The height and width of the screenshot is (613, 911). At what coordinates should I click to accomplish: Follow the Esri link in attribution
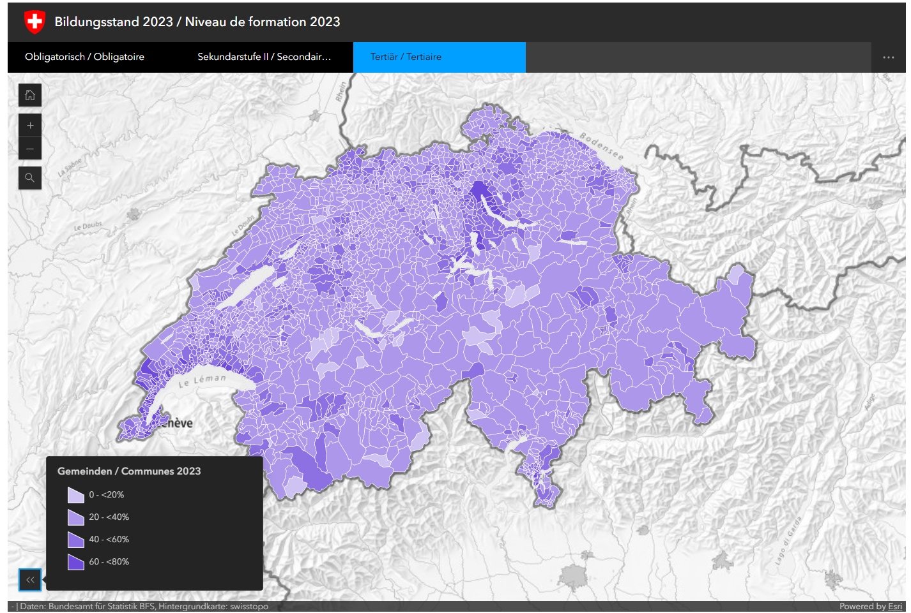(894, 606)
